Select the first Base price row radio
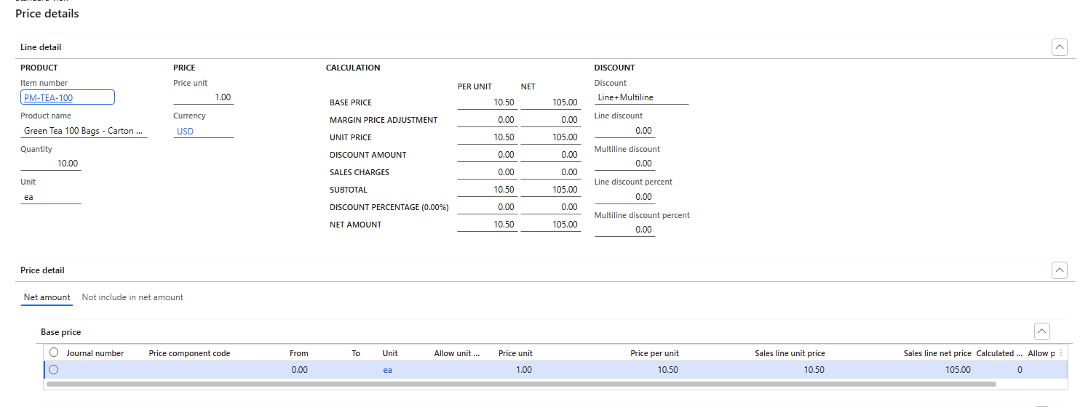Viewport: 1088px width, 407px height. tap(54, 369)
